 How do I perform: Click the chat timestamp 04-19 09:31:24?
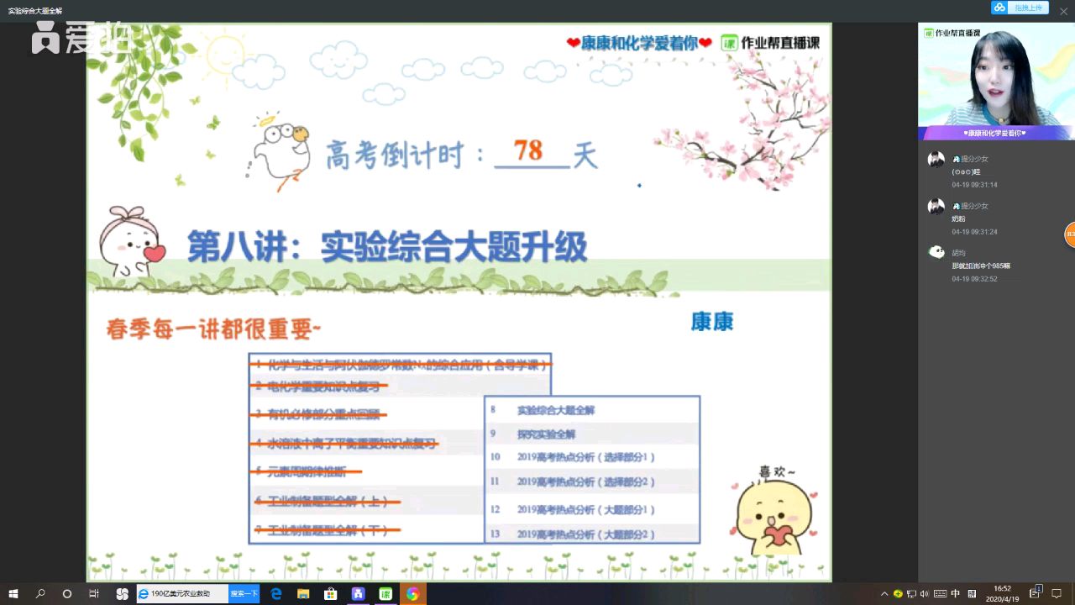[974, 232]
